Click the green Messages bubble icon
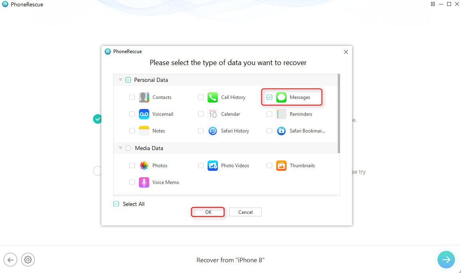Image resolution: width=461 pixels, height=273 pixels. 281,97
